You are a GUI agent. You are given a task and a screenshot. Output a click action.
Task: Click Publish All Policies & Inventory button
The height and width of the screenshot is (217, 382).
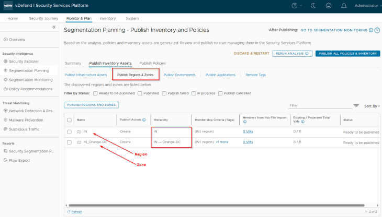(347, 53)
